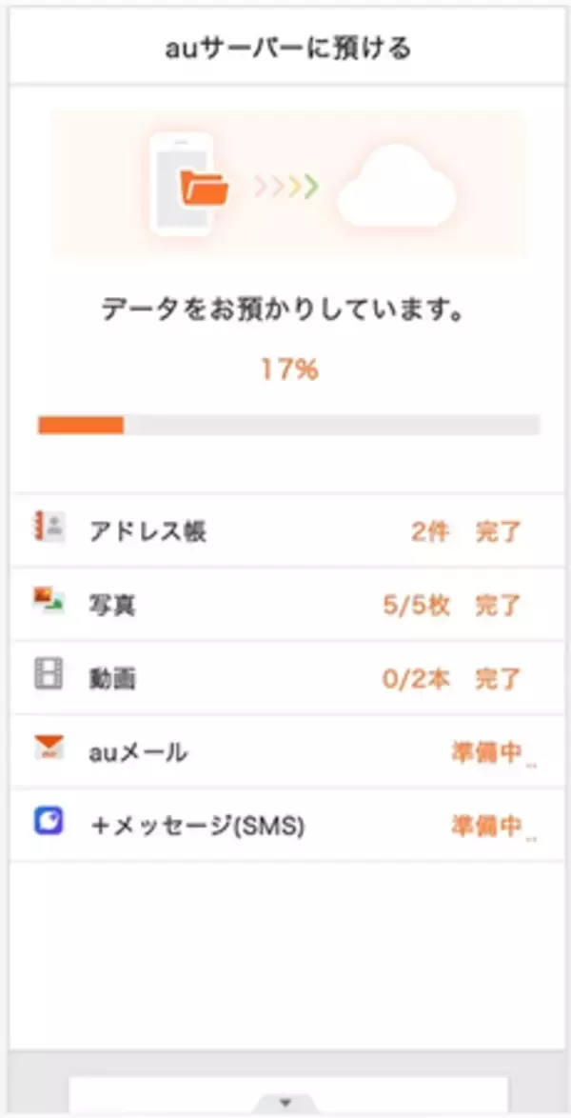Click the photo icon beside 写真
This screenshot has width=571, height=1118.
click(x=48, y=602)
